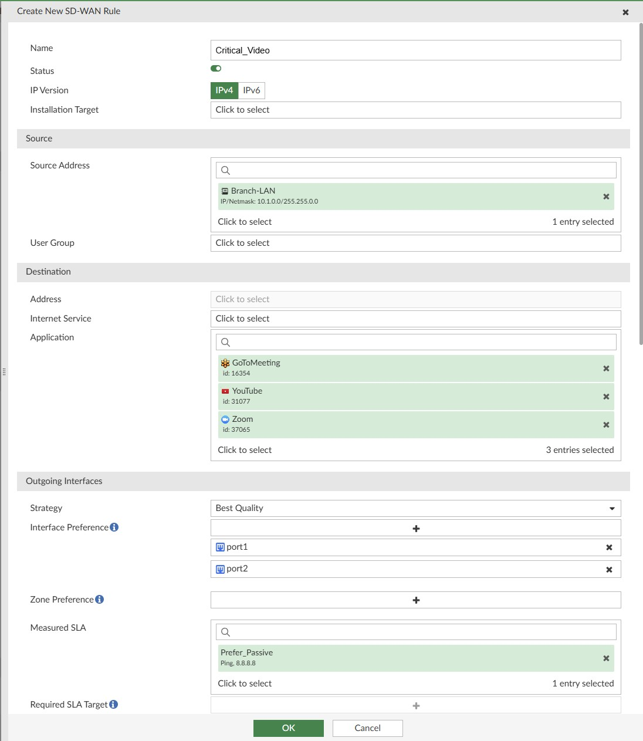Click 'id: 31077' under YouTube
Image resolution: width=643 pixels, height=741 pixels.
click(236, 401)
